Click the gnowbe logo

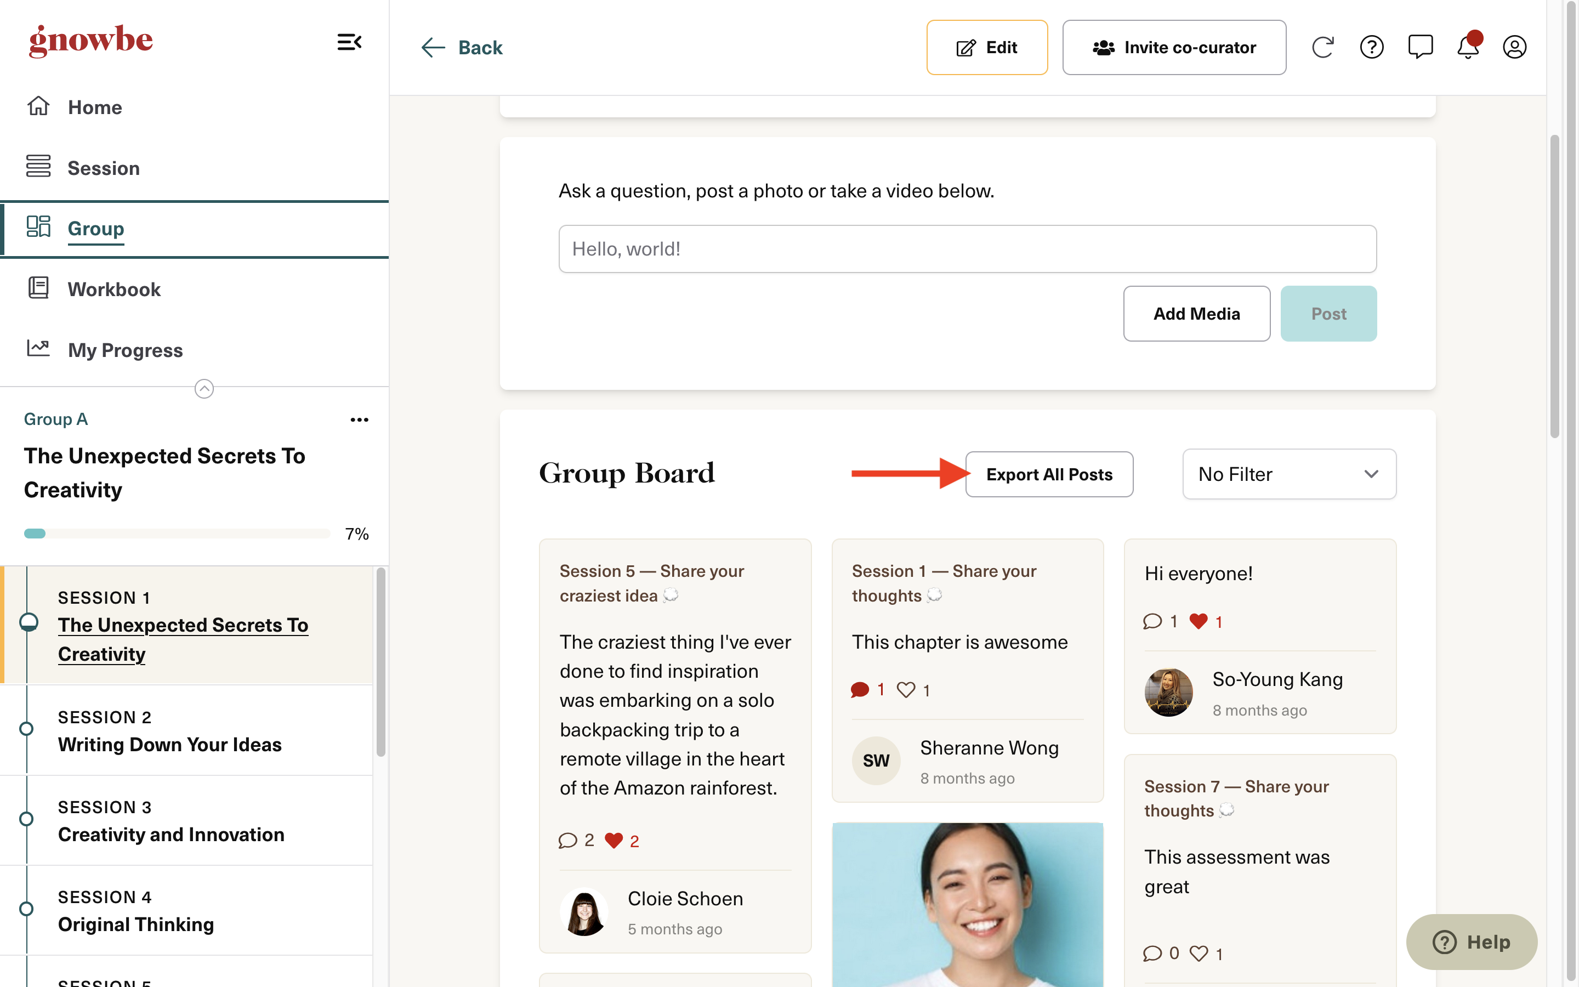[90, 41]
